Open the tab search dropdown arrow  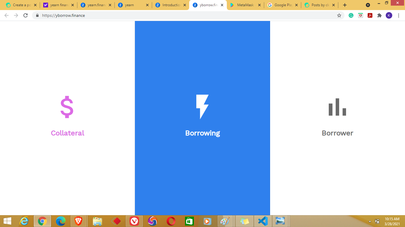[368, 5]
